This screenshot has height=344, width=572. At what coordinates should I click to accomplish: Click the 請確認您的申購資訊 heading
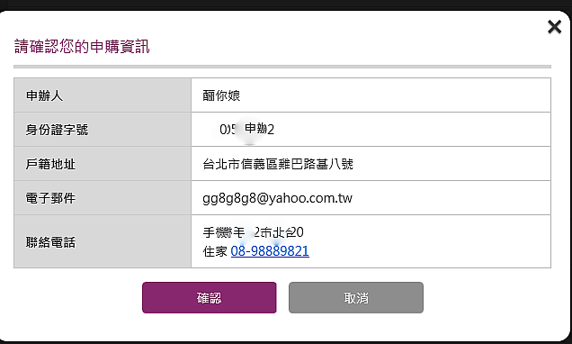[x=82, y=47]
